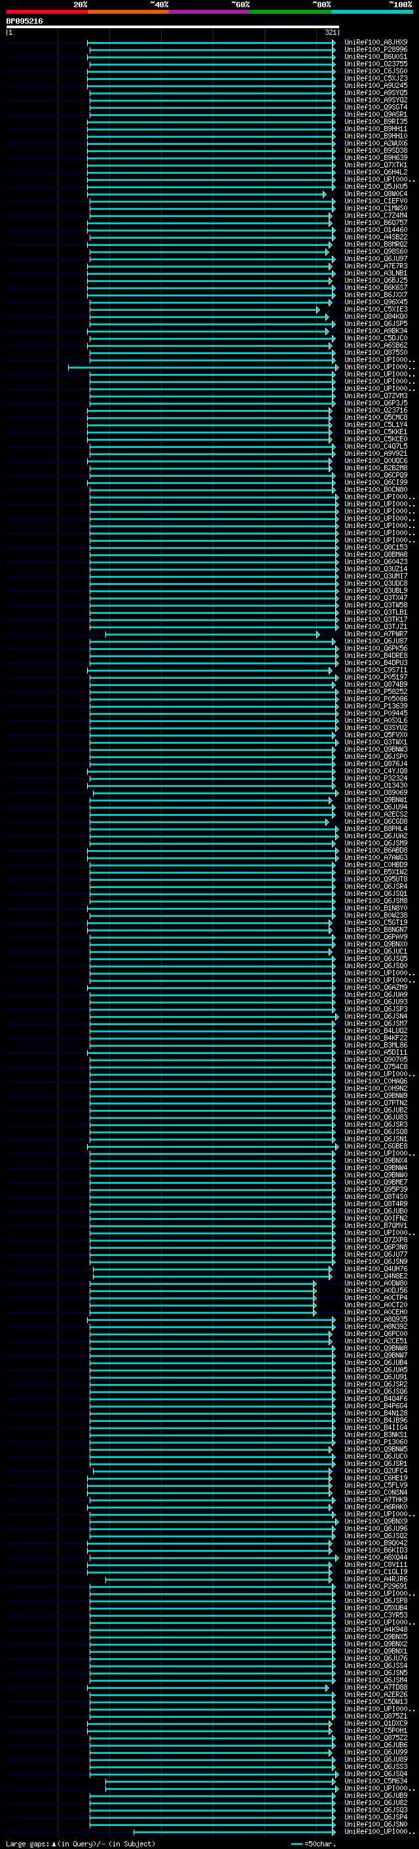Select UniRef100_C1EFV0 label
Image resolution: width=419 pixels, height=1849 pixels.
coord(376,202)
